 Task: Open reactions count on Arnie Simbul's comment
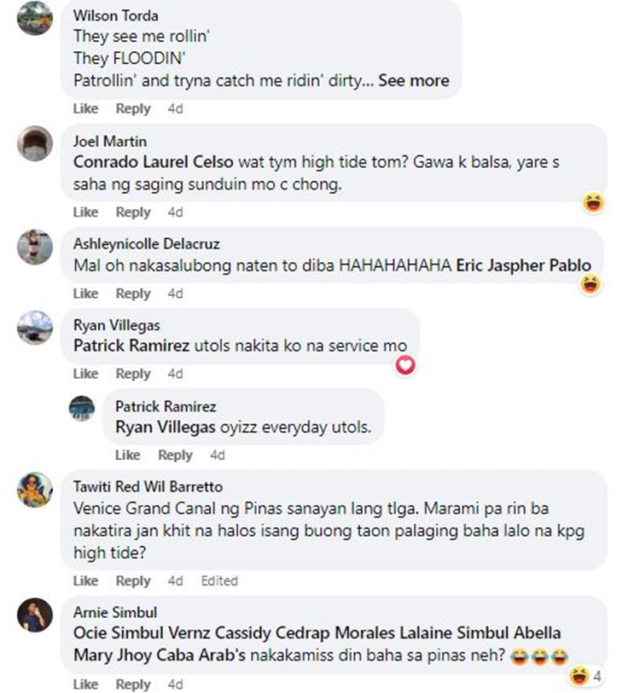point(585,676)
